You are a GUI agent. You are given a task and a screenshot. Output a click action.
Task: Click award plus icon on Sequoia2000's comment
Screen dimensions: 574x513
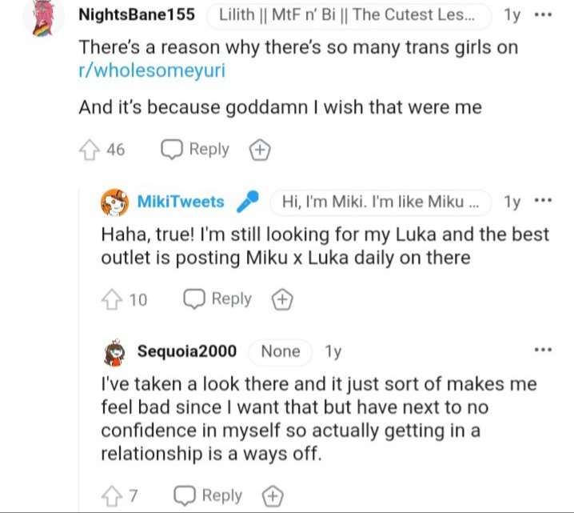(x=273, y=495)
